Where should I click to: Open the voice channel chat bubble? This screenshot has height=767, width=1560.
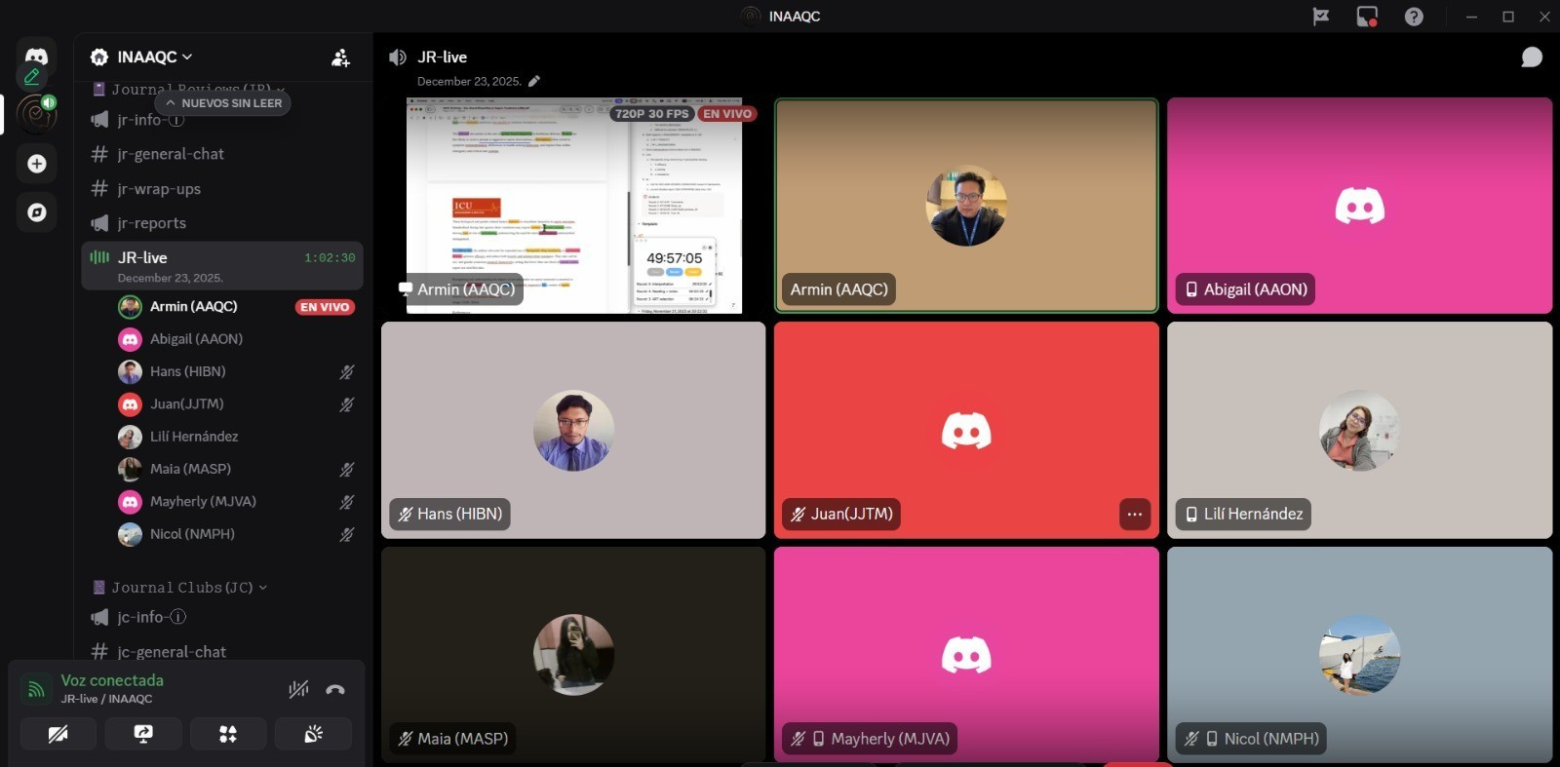(x=1532, y=58)
